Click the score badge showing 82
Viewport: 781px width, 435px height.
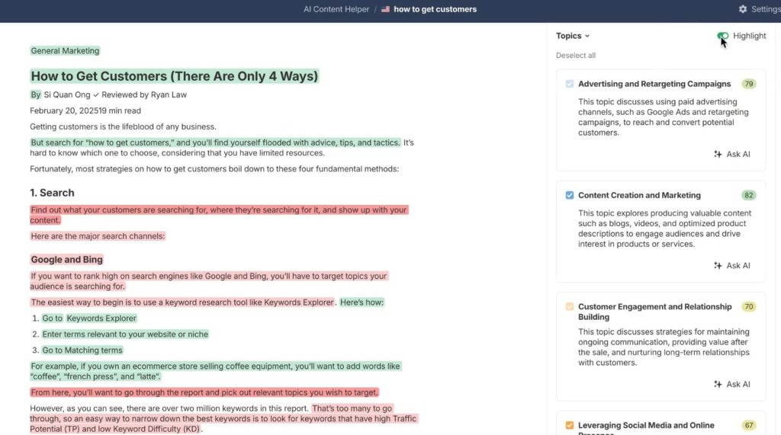point(748,195)
